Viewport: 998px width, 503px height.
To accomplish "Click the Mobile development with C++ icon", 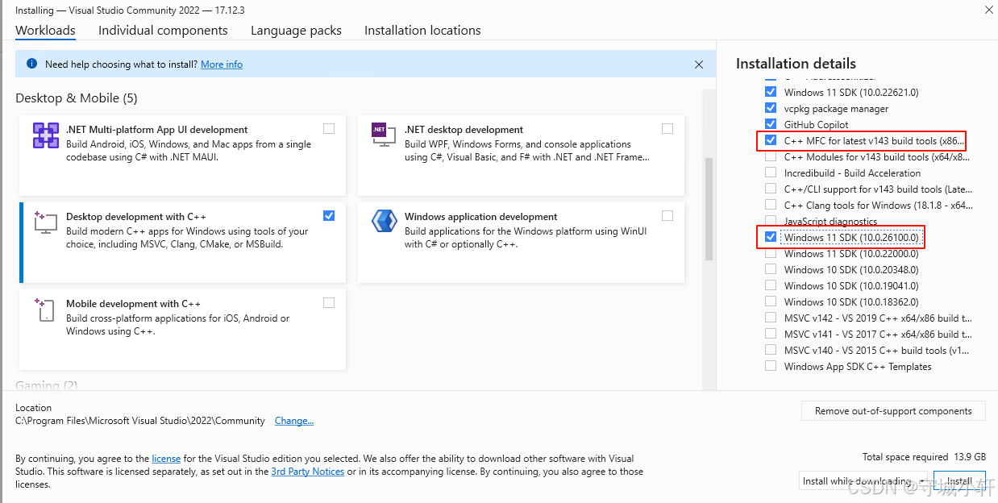I will [45, 310].
